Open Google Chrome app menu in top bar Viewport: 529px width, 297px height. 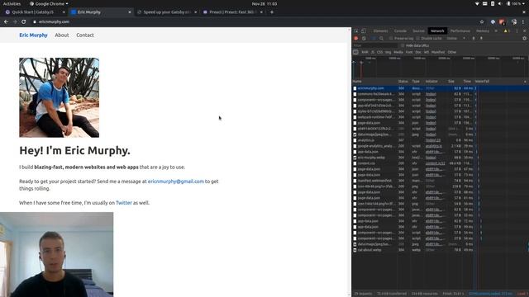(50, 3)
